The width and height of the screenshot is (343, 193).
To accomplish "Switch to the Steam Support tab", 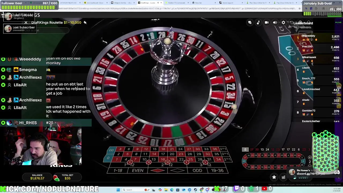I will coord(230,3).
